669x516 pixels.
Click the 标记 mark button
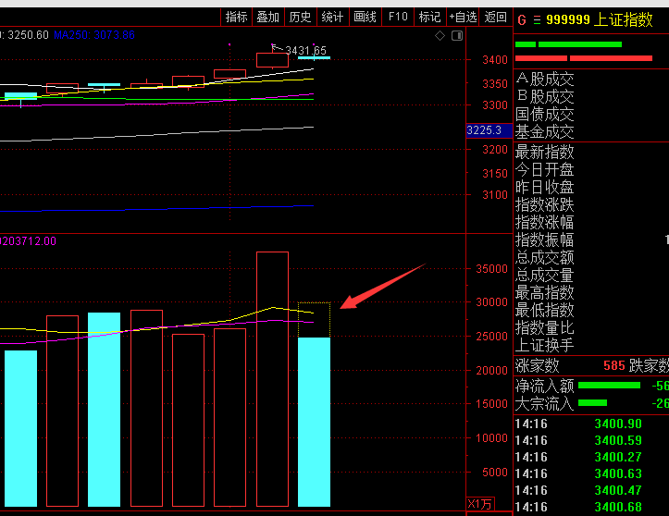429,17
